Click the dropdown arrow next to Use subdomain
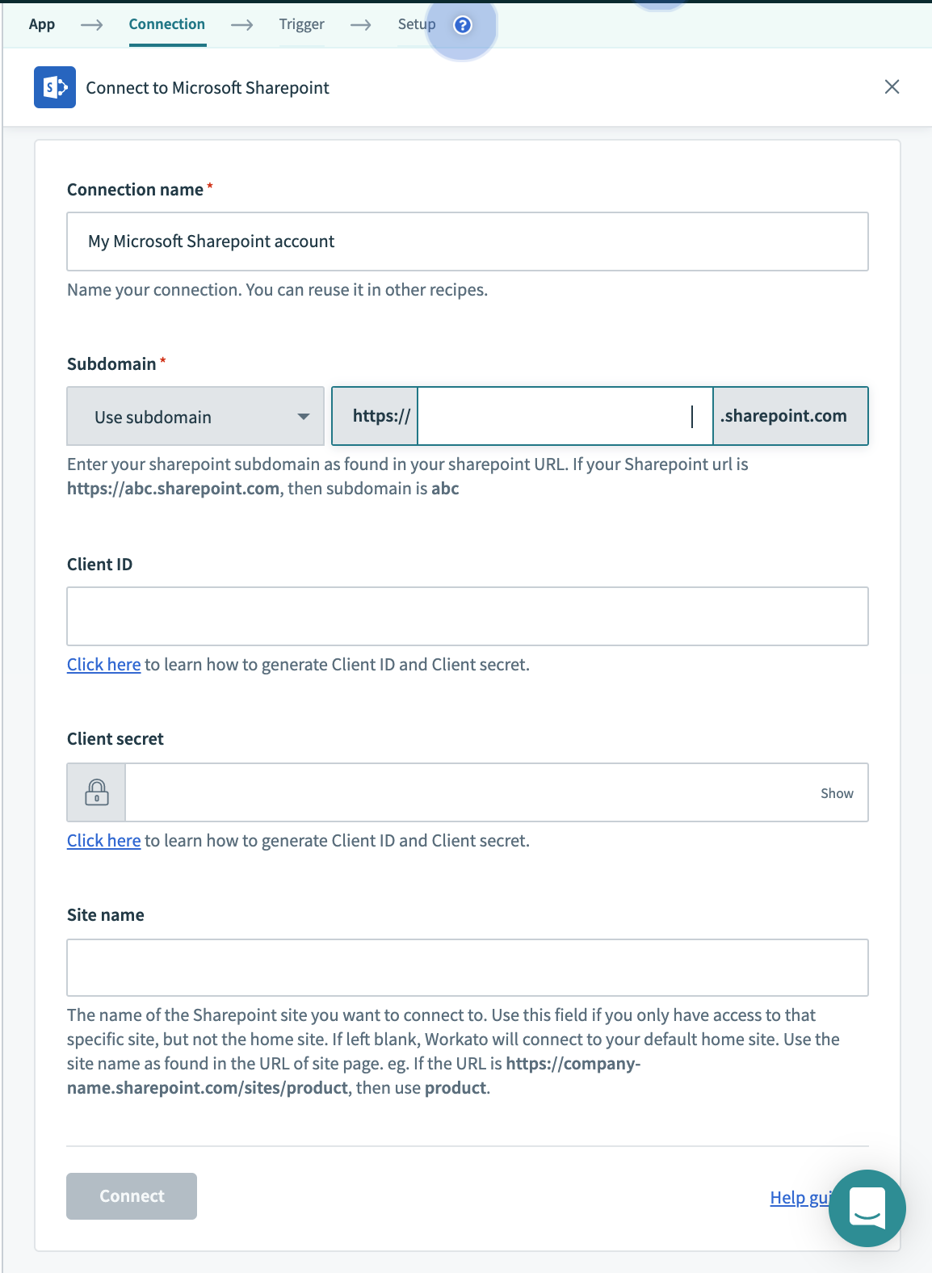Viewport: 932px width, 1273px height. (x=304, y=417)
